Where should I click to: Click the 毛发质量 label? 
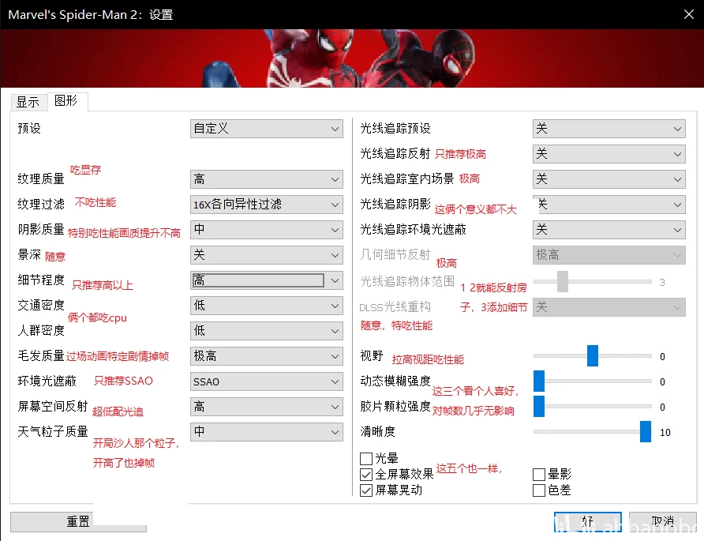click(41, 356)
